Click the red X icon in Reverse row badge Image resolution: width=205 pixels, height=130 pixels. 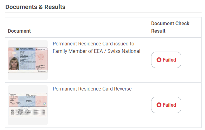coord(159,105)
